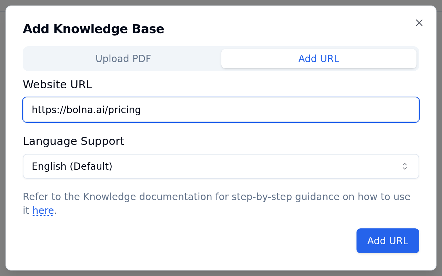Switch to the Upload PDF tab
Viewport: 442px width, 276px height.
123,59
